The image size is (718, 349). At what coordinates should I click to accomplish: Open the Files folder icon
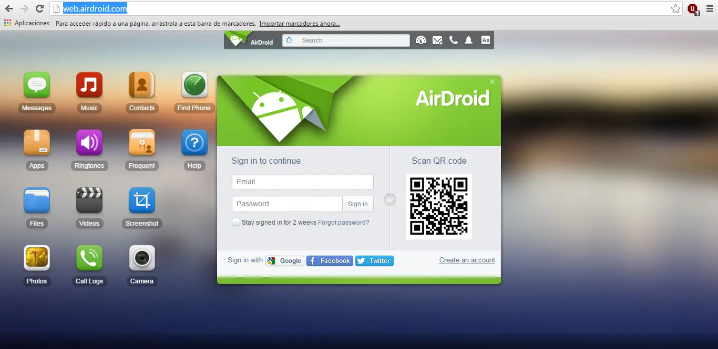click(x=37, y=200)
